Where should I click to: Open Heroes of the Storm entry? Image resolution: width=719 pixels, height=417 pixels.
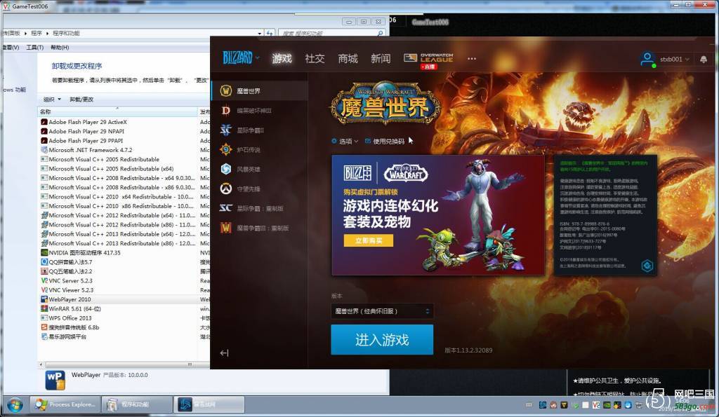[x=226, y=169]
